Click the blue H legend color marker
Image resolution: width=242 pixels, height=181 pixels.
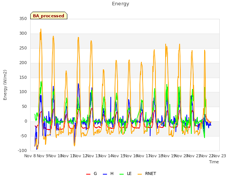pos(105,174)
